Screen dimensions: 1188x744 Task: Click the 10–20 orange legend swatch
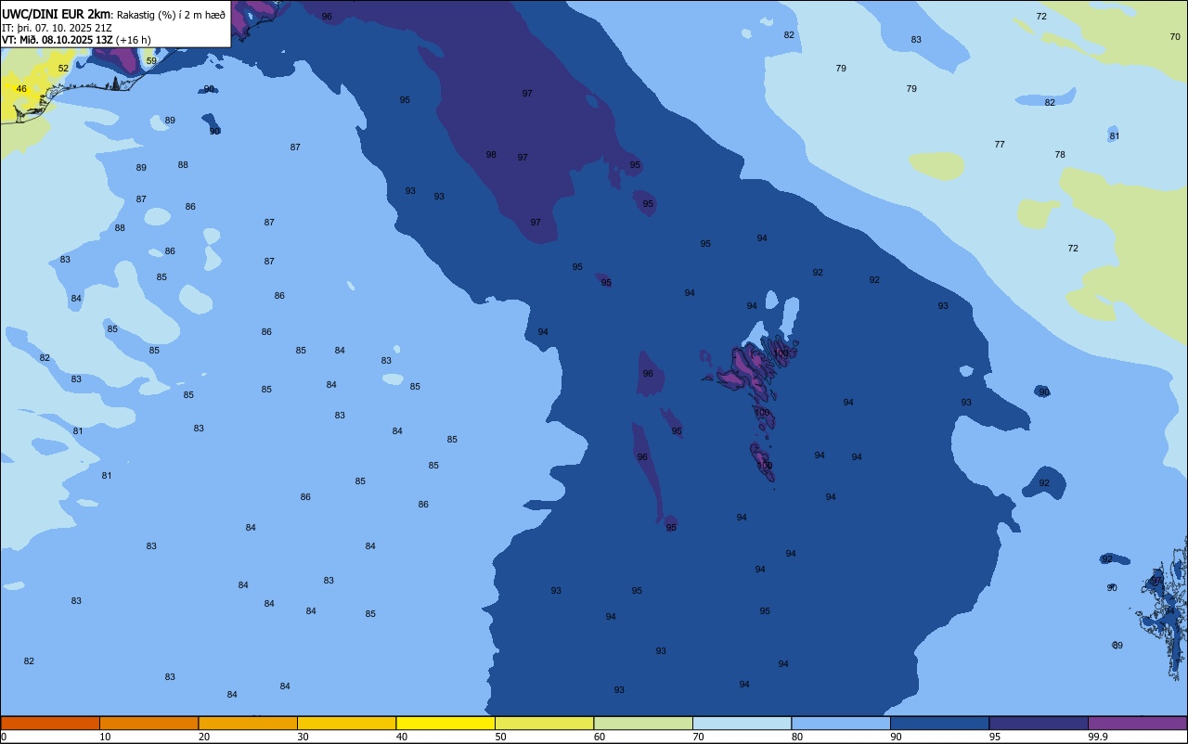click(x=148, y=723)
